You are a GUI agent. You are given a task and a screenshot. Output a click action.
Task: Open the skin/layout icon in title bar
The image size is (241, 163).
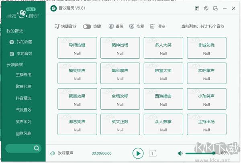click(197, 8)
